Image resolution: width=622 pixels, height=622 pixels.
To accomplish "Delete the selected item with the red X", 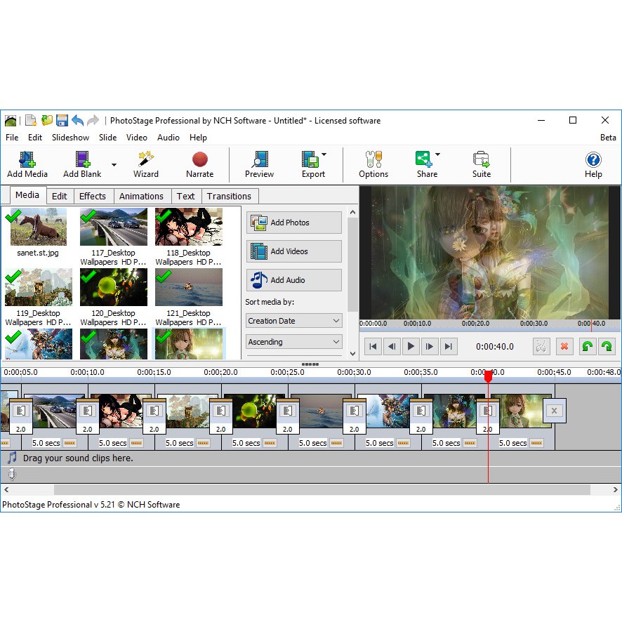I will click(564, 346).
